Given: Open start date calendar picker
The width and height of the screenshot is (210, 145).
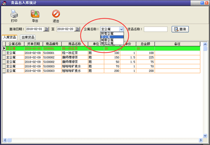Looking at the screenshot, I should click(x=46, y=29).
